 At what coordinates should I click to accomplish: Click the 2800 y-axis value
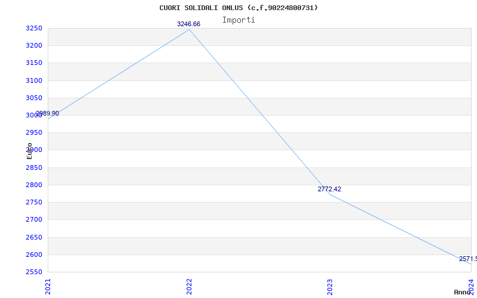pos(34,185)
